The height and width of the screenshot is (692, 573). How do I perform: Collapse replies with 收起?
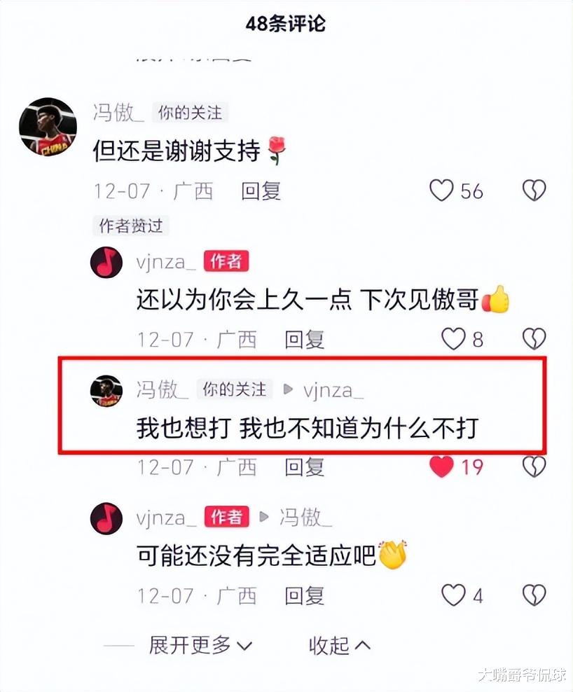point(340,645)
